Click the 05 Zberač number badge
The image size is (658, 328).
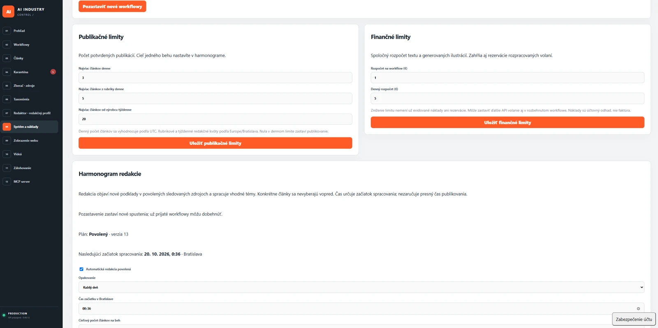coord(7,86)
